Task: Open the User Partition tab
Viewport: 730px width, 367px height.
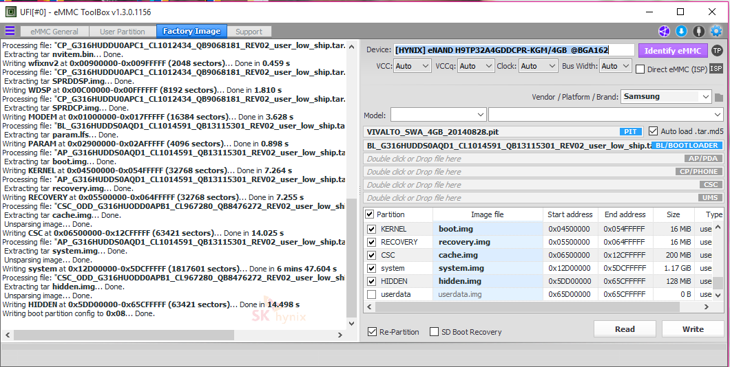Action: (123, 32)
